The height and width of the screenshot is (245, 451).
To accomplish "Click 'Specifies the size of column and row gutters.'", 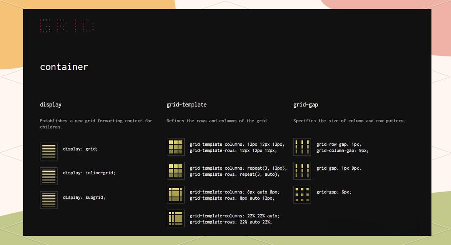I will [349, 121].
